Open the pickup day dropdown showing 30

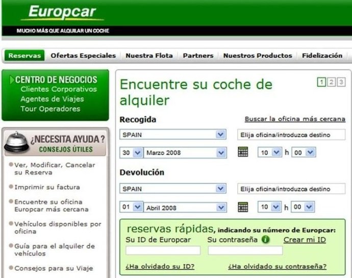point(131,153)
